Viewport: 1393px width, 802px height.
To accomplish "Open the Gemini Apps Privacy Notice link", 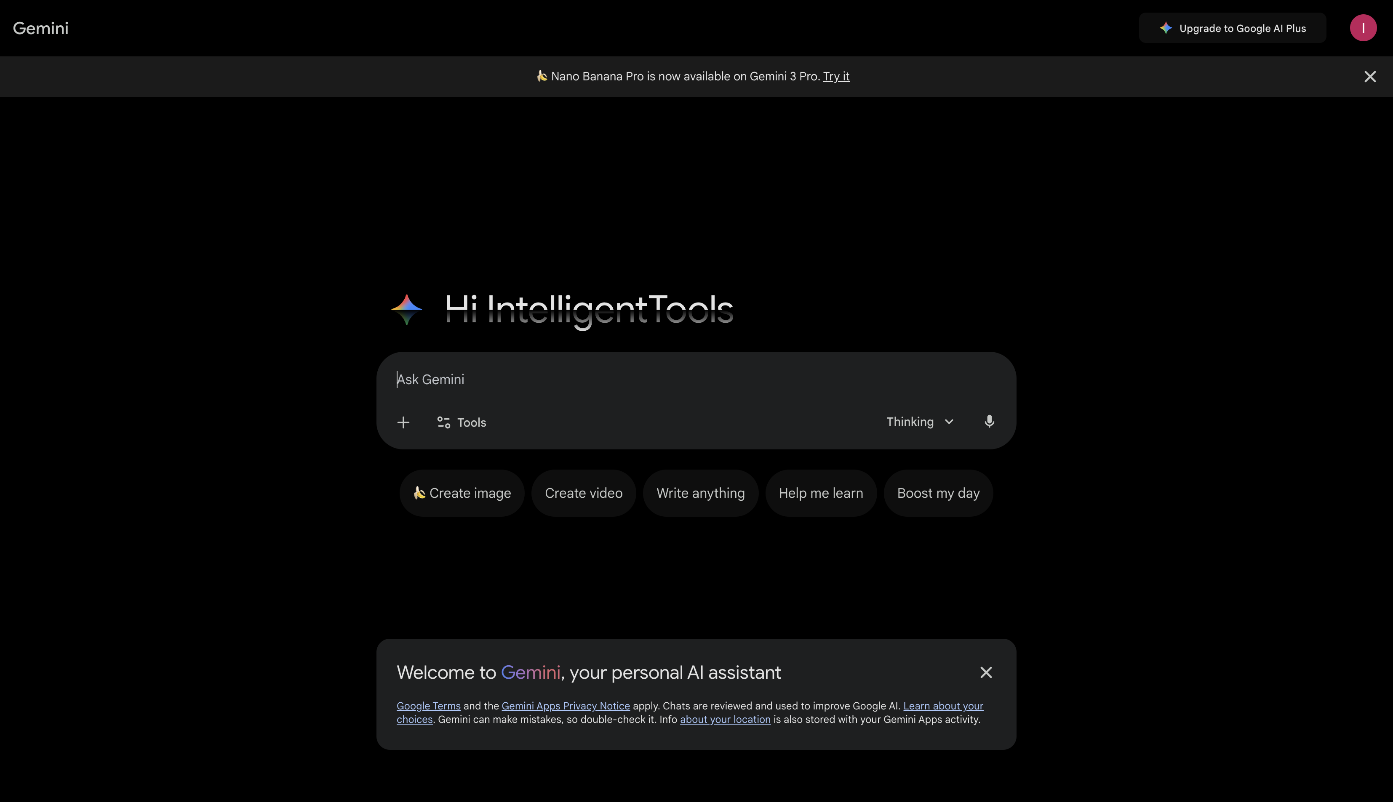I will (565, 706).
